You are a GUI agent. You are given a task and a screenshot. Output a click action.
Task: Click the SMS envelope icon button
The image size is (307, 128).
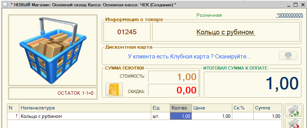(x=288, y=56)
